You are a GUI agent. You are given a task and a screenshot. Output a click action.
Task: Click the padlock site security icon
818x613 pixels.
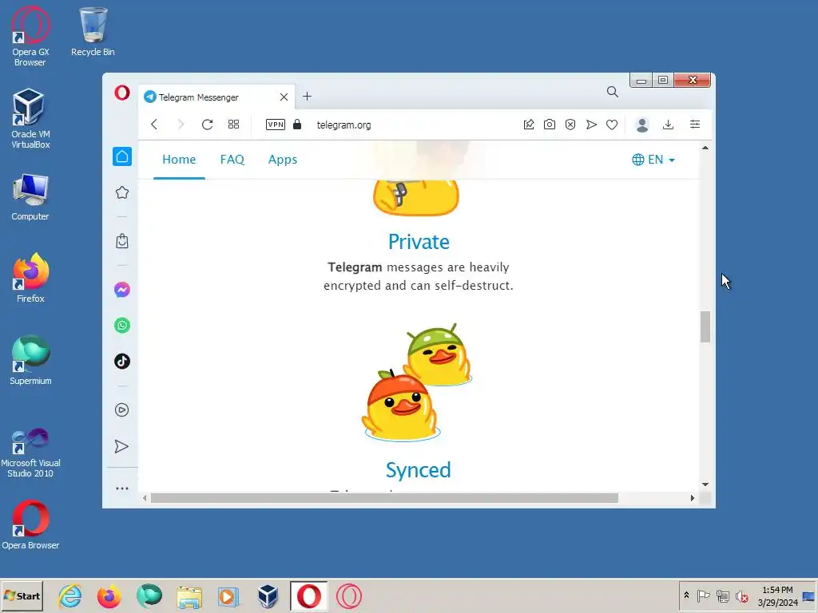coord(297,124)
